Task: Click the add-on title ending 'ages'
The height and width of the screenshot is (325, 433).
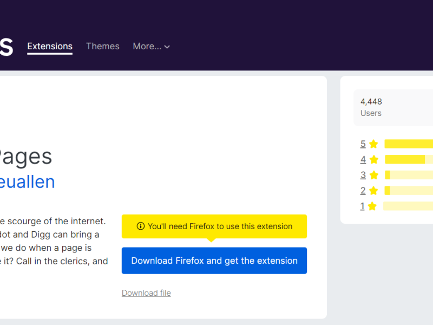Action: pos(26,157)
